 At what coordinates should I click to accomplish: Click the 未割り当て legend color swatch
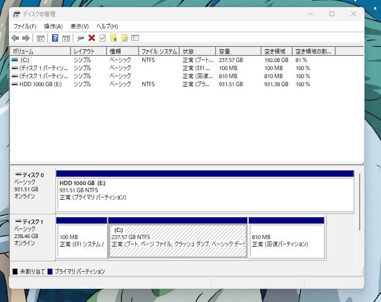(15, 271)
